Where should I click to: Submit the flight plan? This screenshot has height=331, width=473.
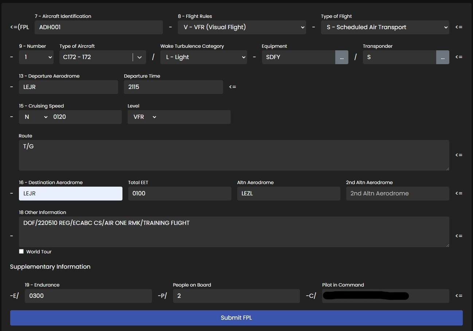pos(236,318)
